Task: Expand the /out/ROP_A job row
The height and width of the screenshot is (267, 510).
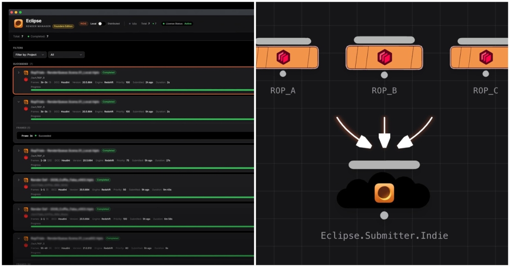Action: (18, 151)
